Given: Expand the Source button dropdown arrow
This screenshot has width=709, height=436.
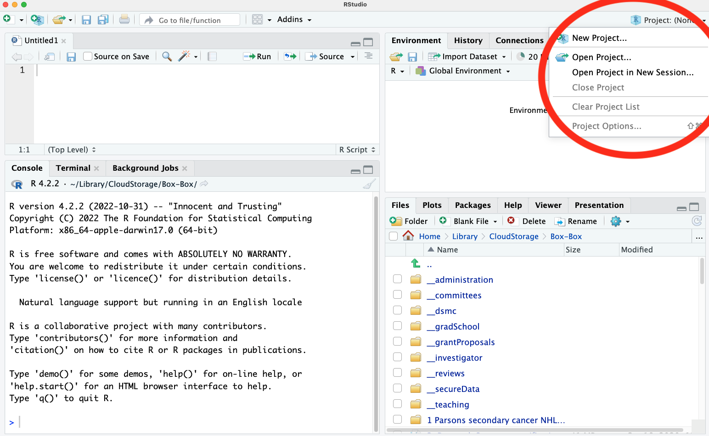Looking at the screenshot, I should click(353, 57).
